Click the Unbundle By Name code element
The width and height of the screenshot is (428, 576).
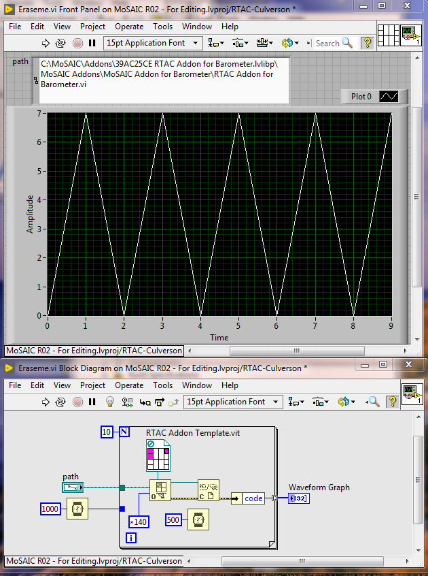(x=248, y=498)
